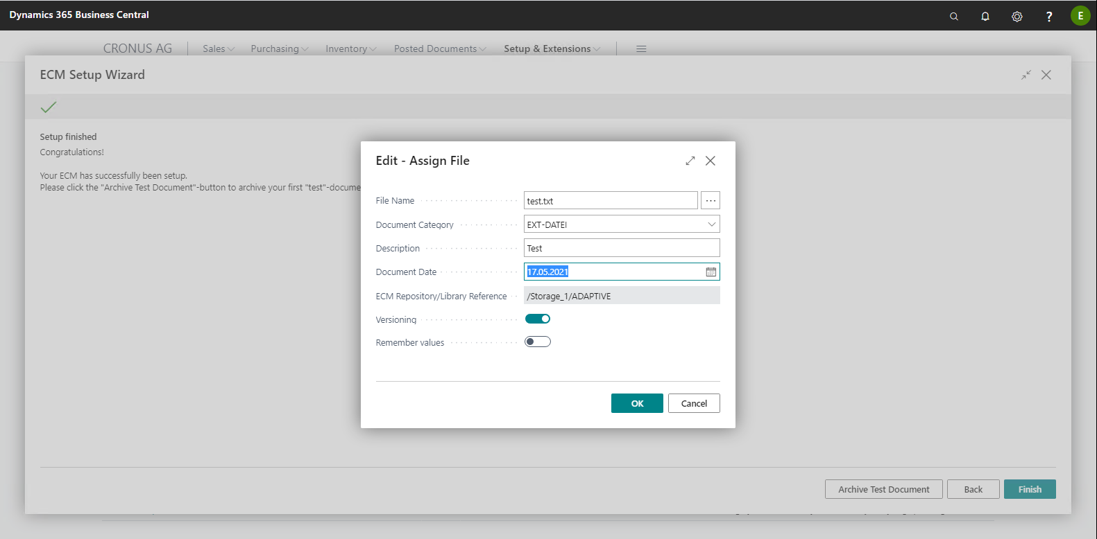This screenshot has height=539, width=1097.
Task: Open the Posted Documents dropdown
Action: (440, 48)
